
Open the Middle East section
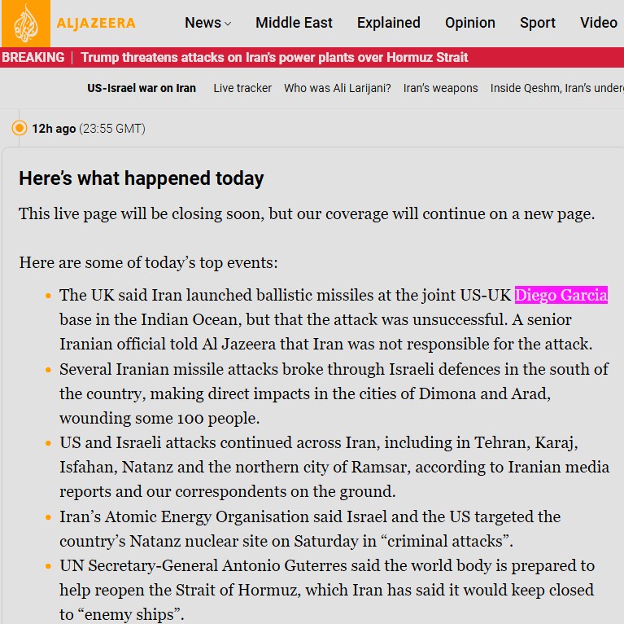[x=294, y=23]
